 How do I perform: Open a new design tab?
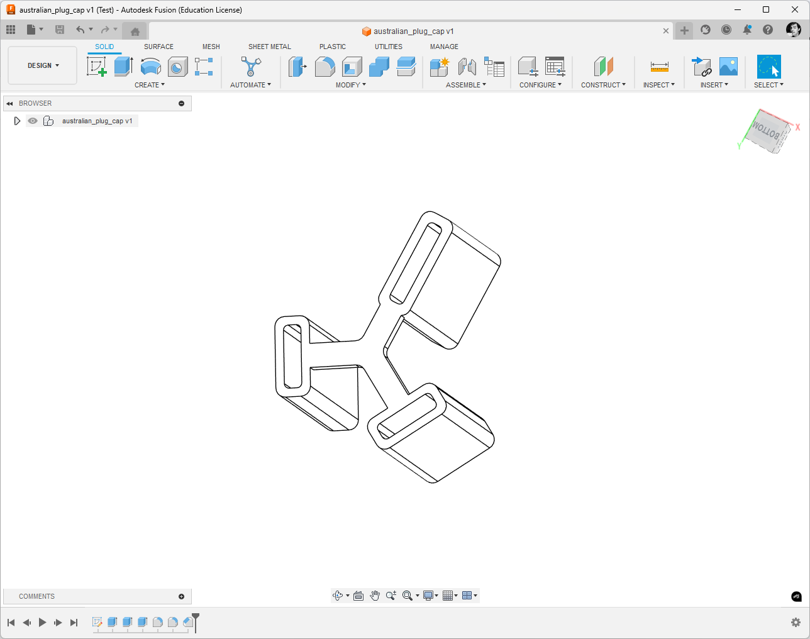[684, 30]
